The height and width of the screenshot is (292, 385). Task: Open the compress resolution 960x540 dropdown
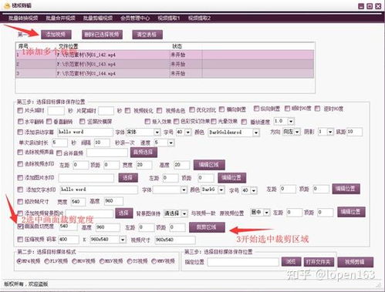tap(123, 240)
